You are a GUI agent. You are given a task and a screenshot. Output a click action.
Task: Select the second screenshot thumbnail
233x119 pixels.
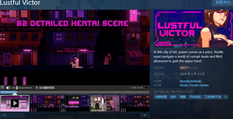(45, 103)
